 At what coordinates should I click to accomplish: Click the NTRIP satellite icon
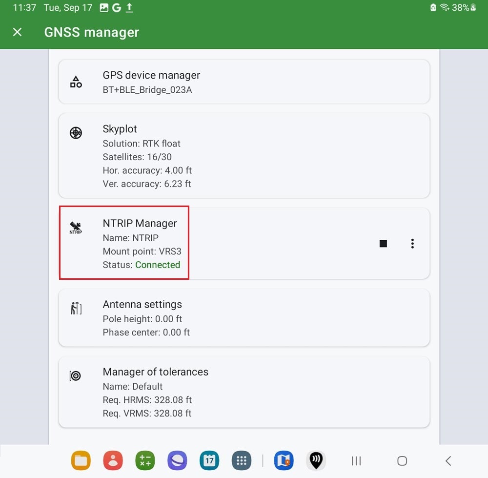coord(76,228)
